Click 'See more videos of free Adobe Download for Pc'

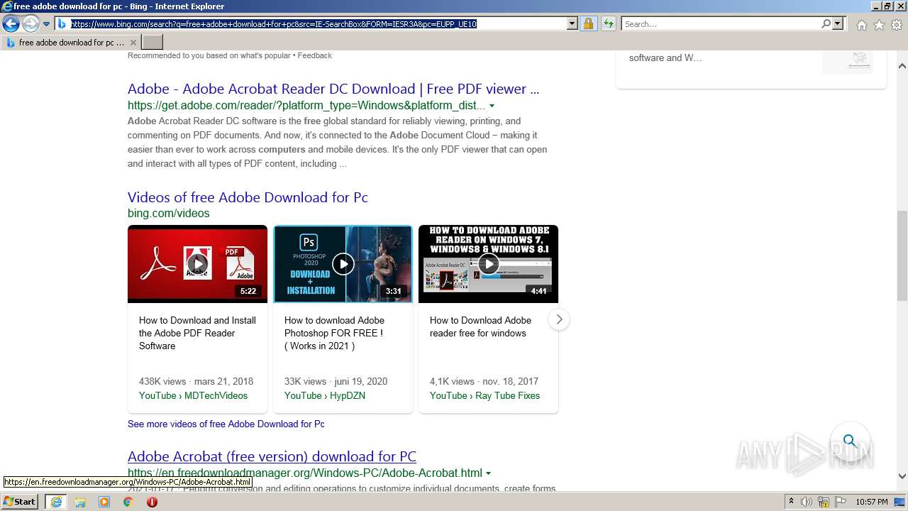pyautogui.click(x=226, y=424)
